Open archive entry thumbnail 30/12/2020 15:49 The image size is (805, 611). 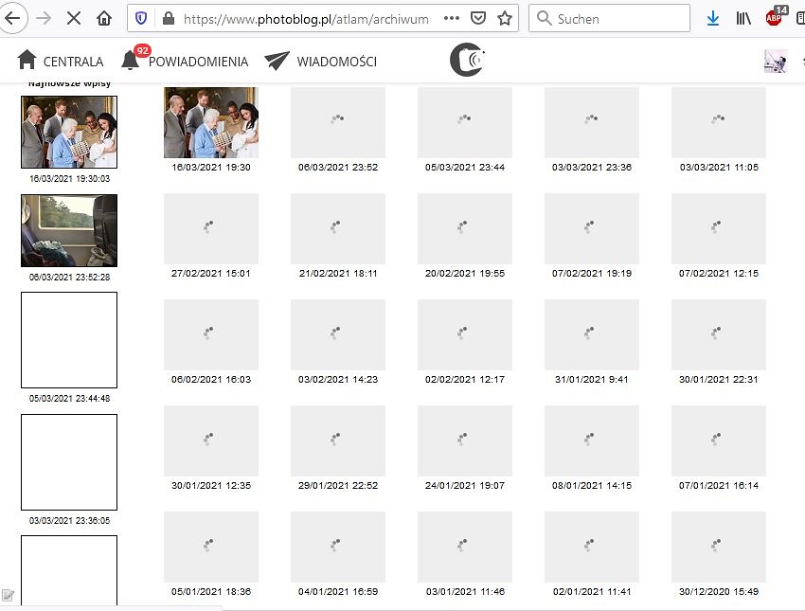pos(719,548)
